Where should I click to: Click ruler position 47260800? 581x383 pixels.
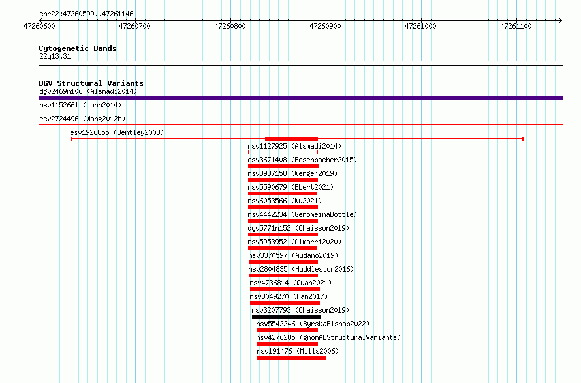point(230,26)
